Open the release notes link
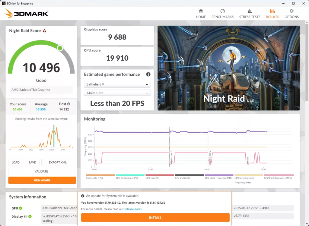Screen dimensions: 309x226 pyautogui.click(x=133, y=209)
